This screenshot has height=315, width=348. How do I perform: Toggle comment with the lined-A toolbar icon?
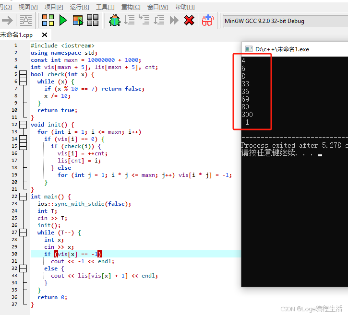click(x=26, y=21)
